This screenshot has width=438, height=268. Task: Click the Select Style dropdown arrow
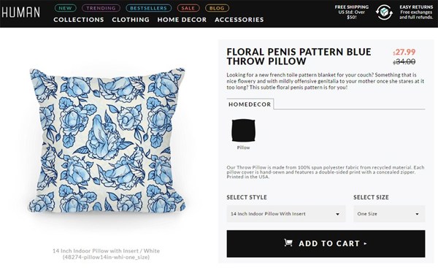337,214
